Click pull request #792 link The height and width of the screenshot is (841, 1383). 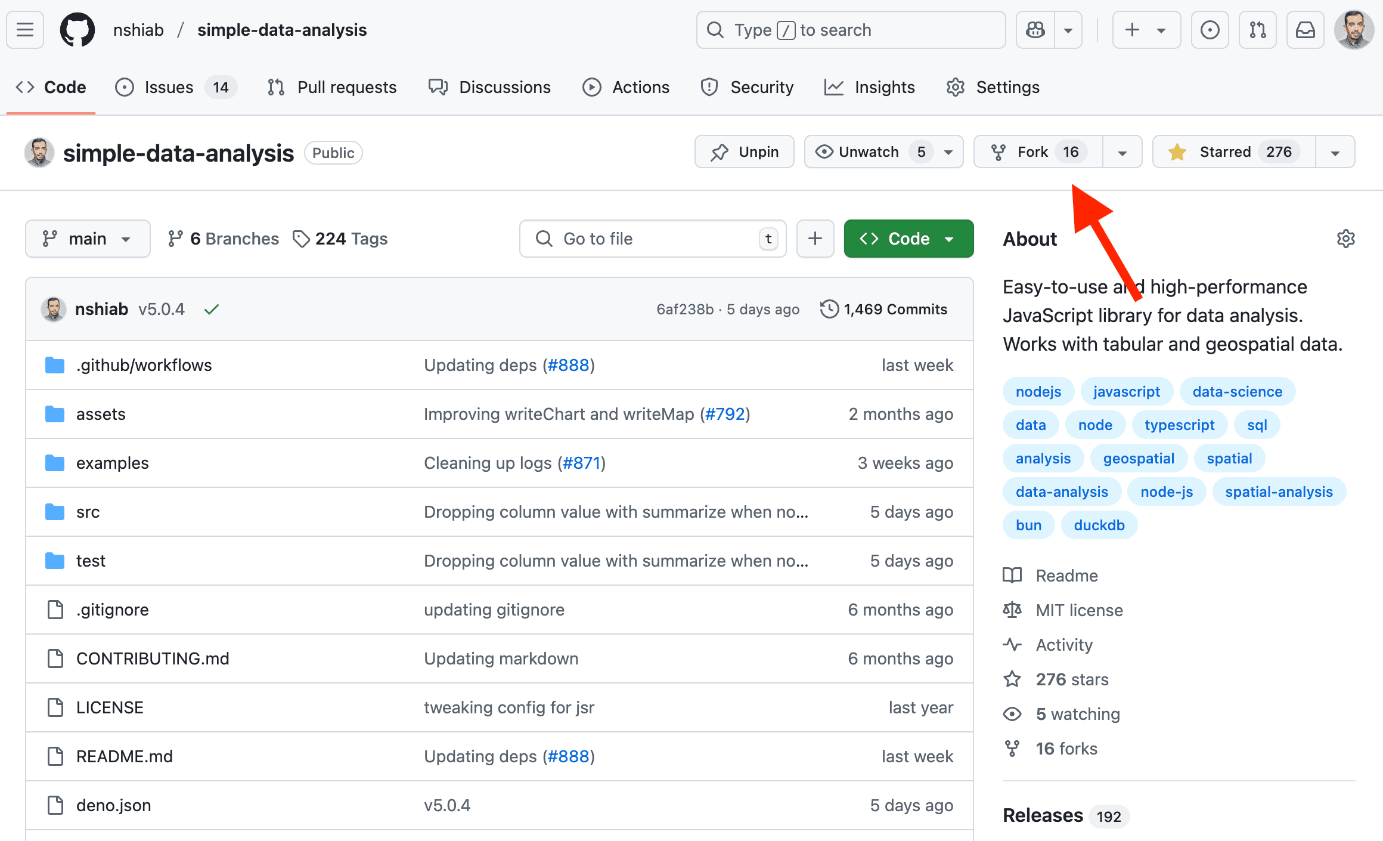(x=725, y=414)
